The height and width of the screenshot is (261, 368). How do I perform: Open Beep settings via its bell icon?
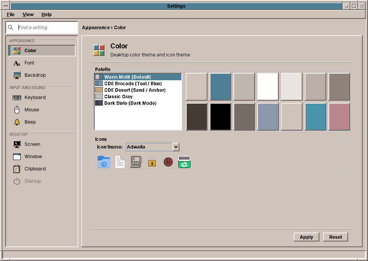coord(16,122)
